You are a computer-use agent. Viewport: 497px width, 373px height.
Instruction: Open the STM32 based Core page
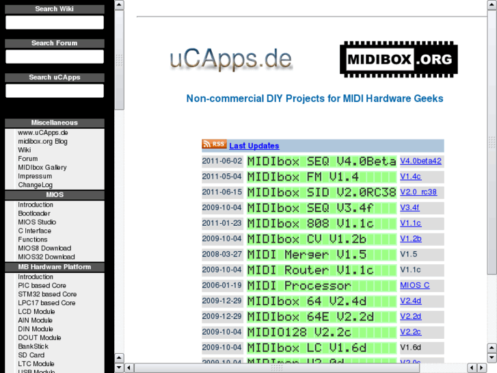(47, 294)
